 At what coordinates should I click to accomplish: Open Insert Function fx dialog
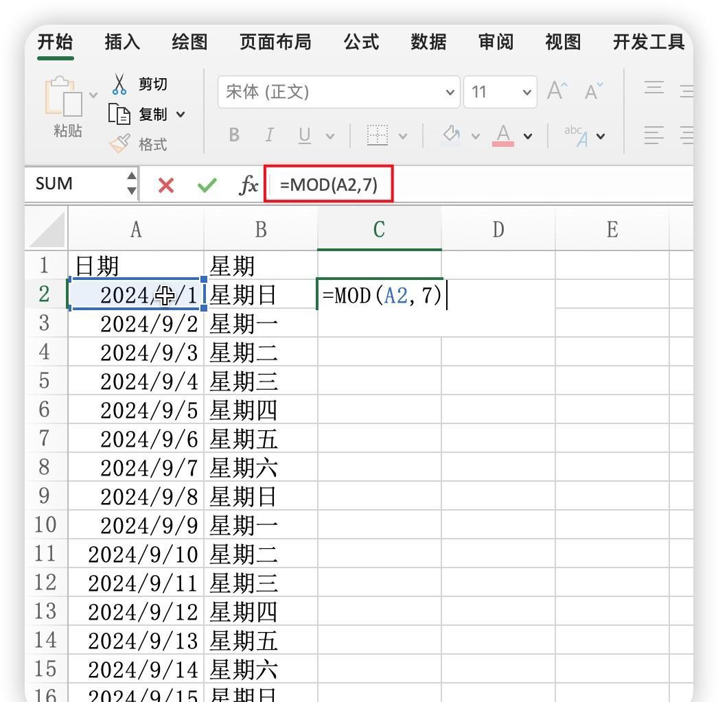click(x=248, y=185)
